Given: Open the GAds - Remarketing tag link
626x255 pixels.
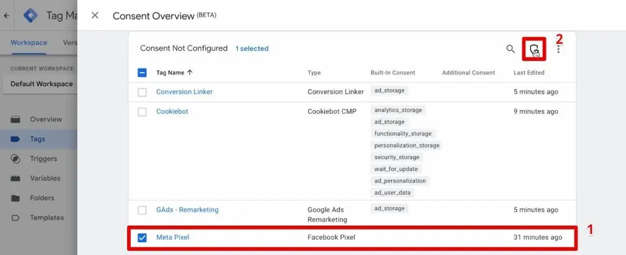Looking at the screenshot, I should click(x=187, y=210).
